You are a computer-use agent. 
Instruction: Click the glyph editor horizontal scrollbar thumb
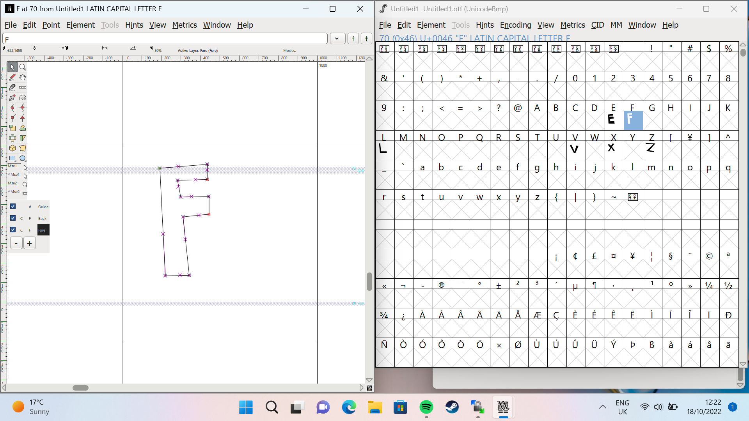coord(81,388)
